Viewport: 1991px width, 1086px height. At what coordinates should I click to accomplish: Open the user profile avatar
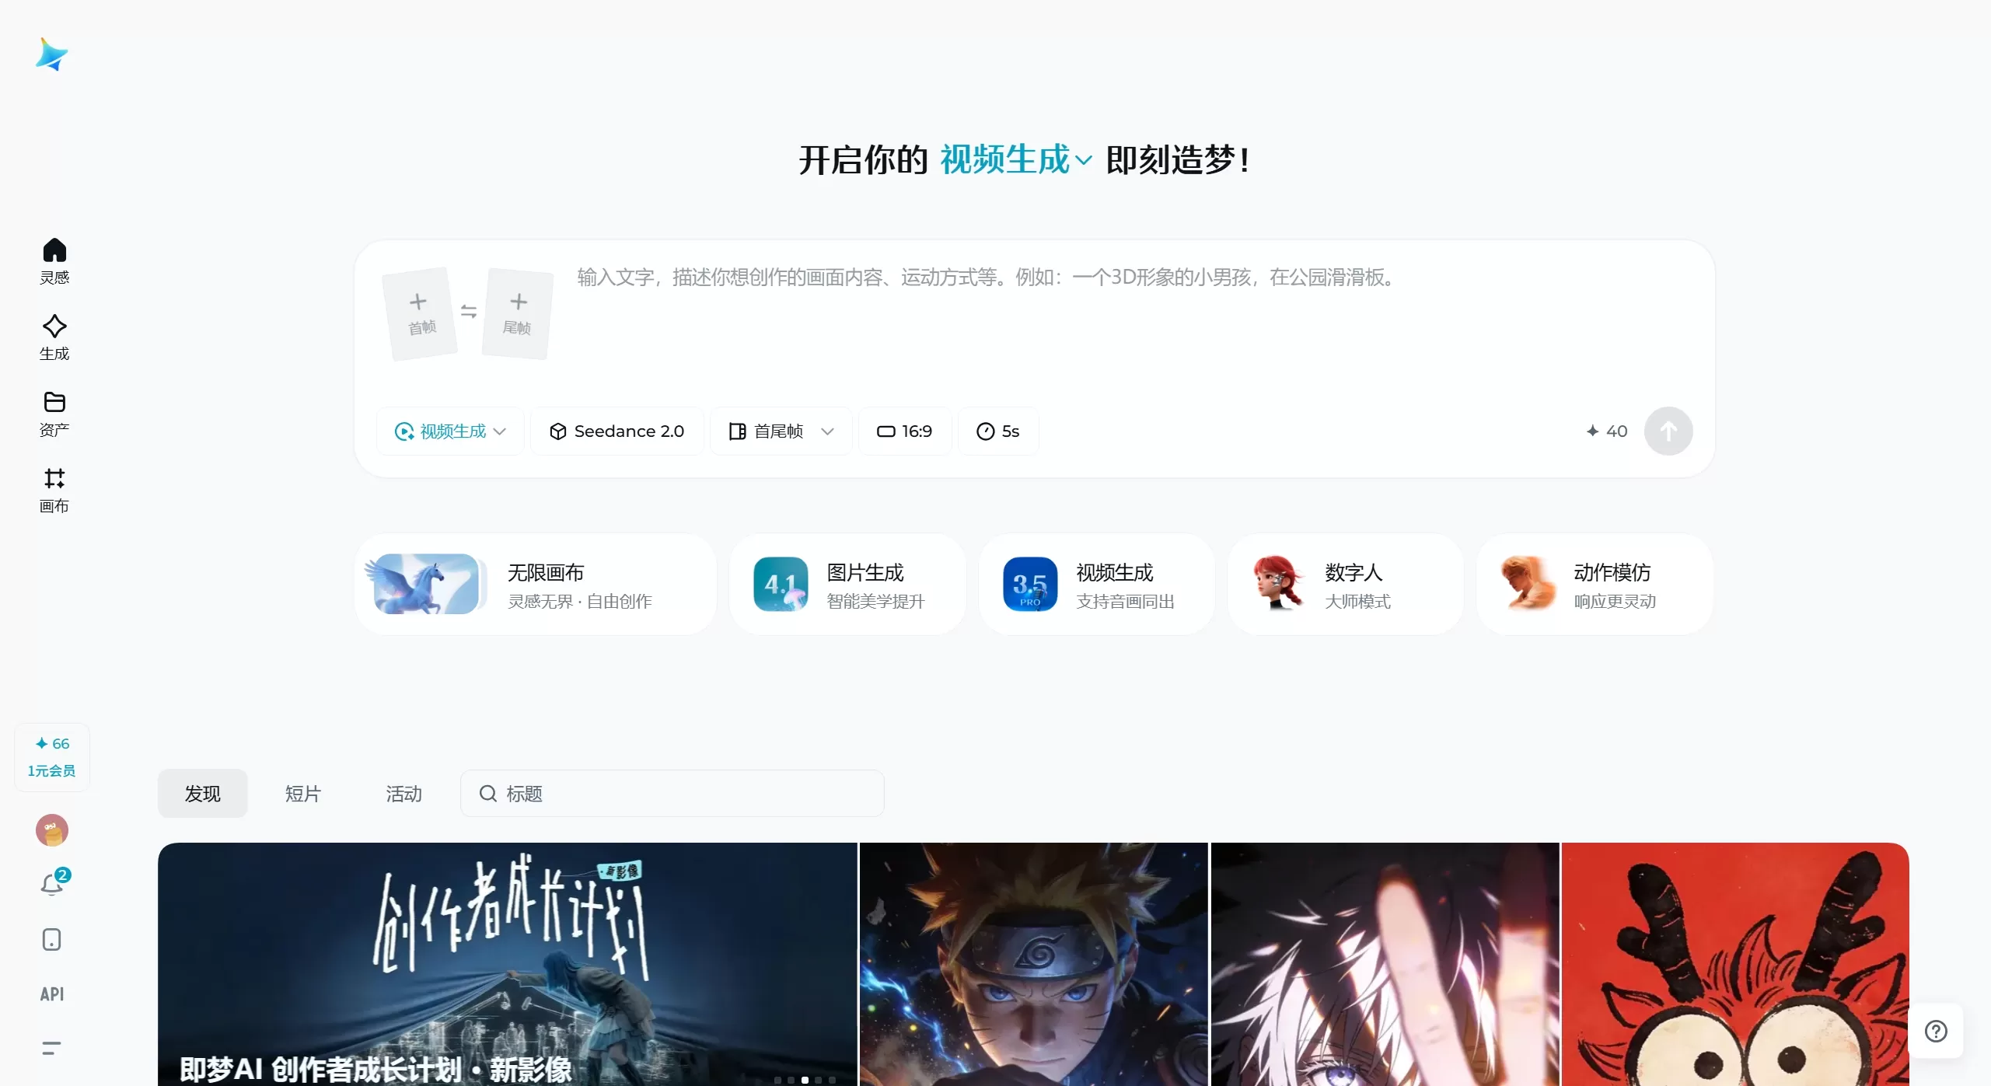tap(52, 830)
